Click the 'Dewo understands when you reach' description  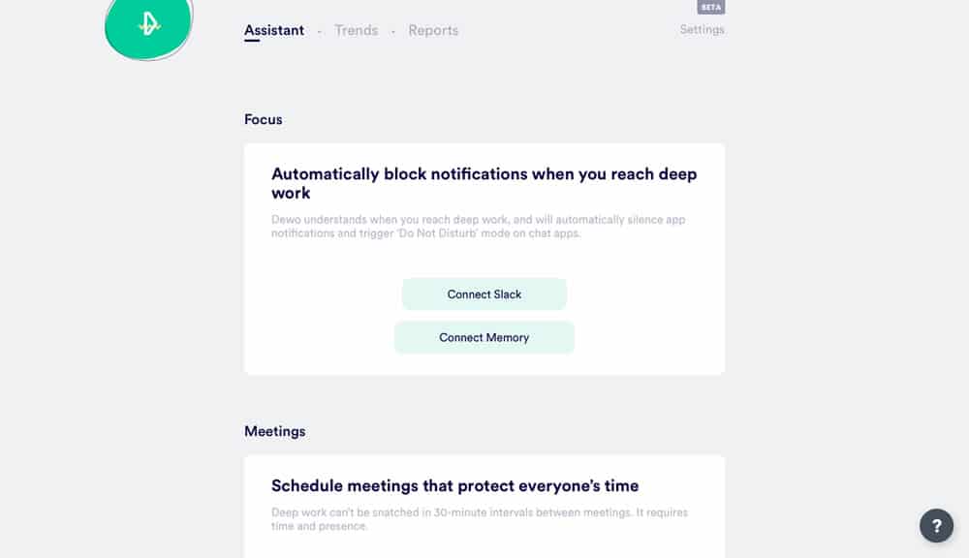479,226
